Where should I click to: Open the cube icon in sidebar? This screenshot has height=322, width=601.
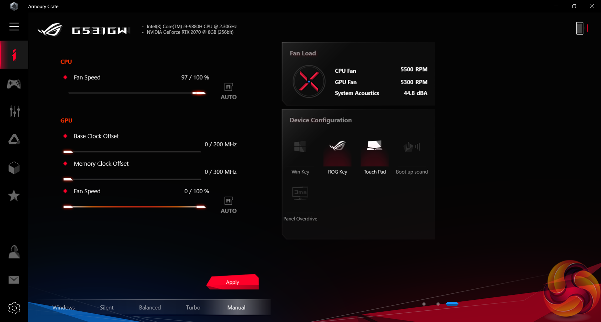click(x=14, y=168)
